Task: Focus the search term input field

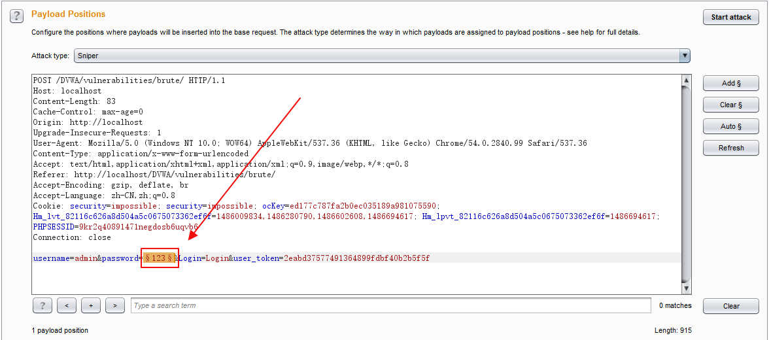Action: 391,305
